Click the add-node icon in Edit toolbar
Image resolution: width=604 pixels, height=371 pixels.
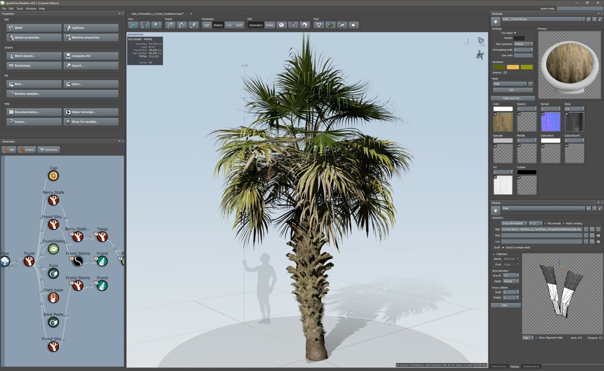[293, 25]
